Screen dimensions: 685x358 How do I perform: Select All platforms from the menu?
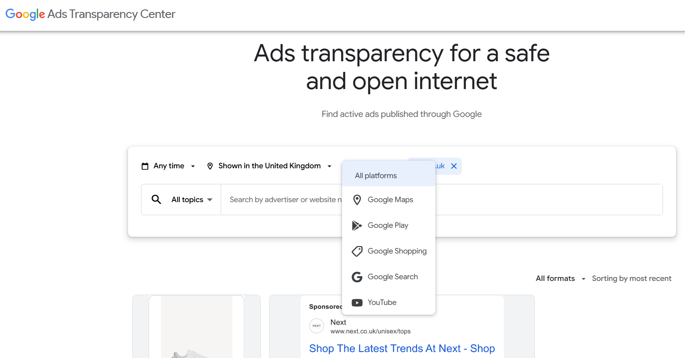coord(376,176)
